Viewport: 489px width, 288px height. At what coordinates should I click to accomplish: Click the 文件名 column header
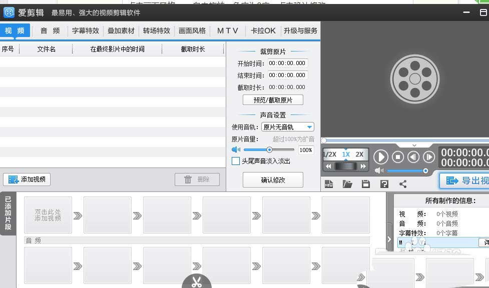click(x=46, y=49)
